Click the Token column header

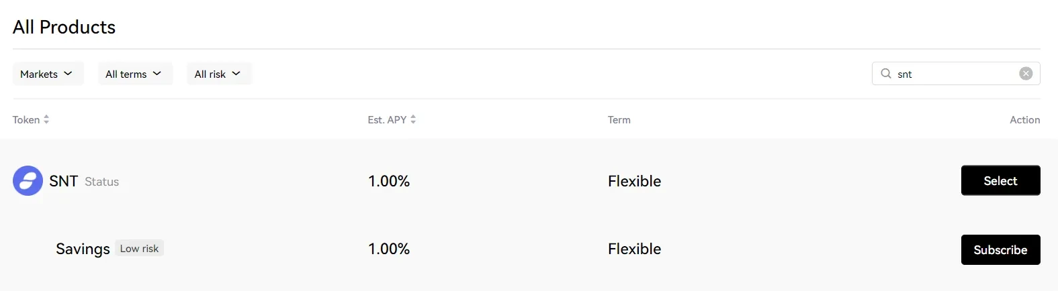coord(26,120)
